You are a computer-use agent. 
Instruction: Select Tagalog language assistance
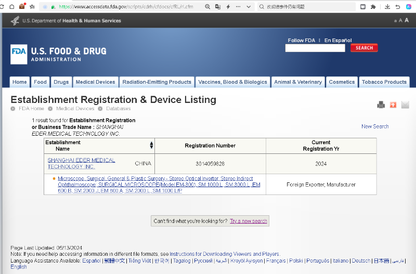[181, 260]
